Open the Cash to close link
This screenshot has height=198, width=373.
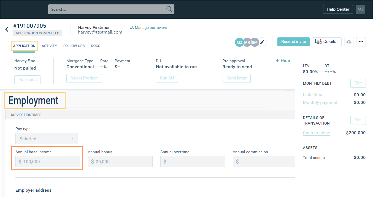click(316, 133)
